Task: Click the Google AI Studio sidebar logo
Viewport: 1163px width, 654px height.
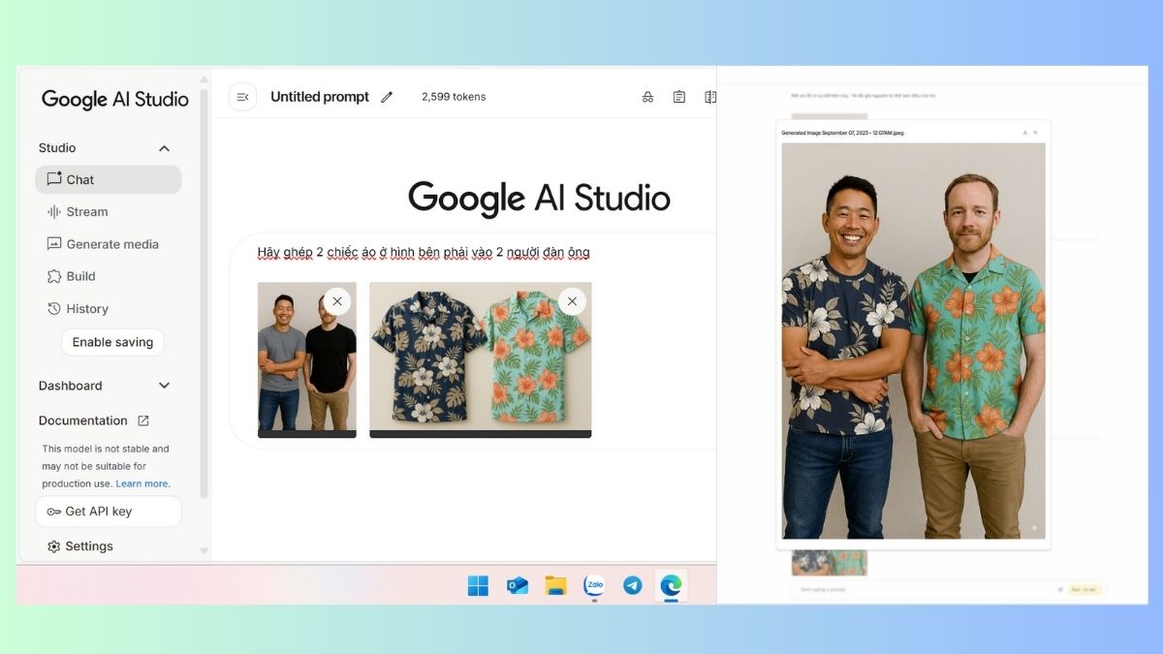Action: 115,99
